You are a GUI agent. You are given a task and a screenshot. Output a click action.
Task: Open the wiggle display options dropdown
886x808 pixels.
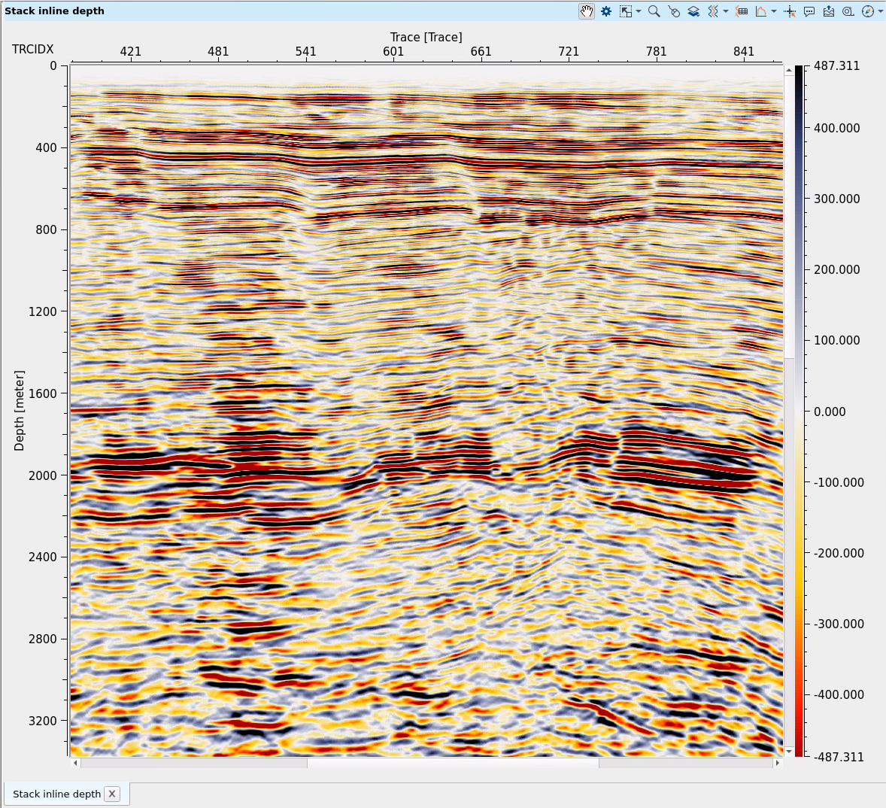click(725, 11)
